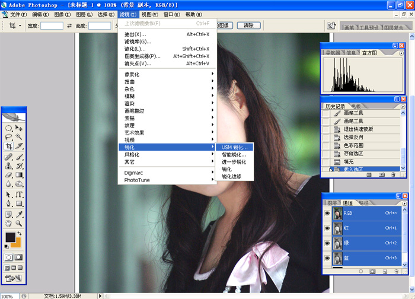
Task: Swap width and height arrows button
Action: pos(69,26)
